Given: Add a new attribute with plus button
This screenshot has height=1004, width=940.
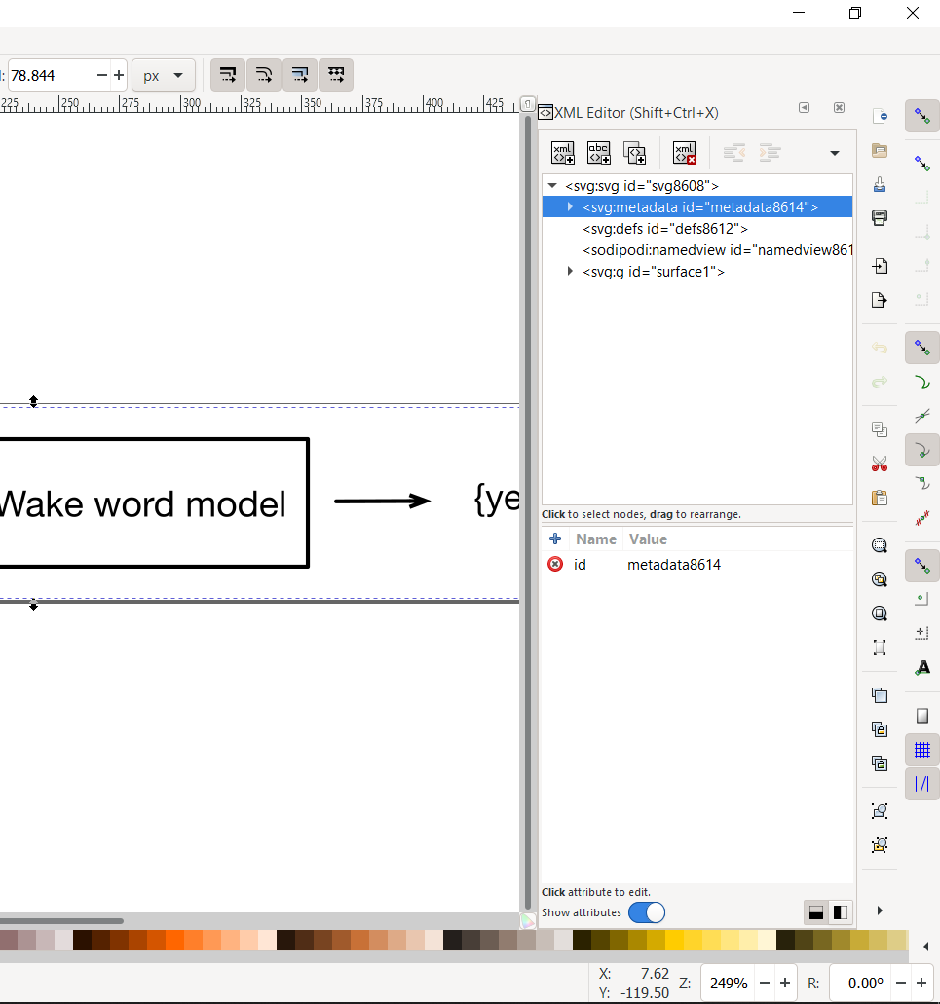Looking at the screenshot, I should (555, 539).
